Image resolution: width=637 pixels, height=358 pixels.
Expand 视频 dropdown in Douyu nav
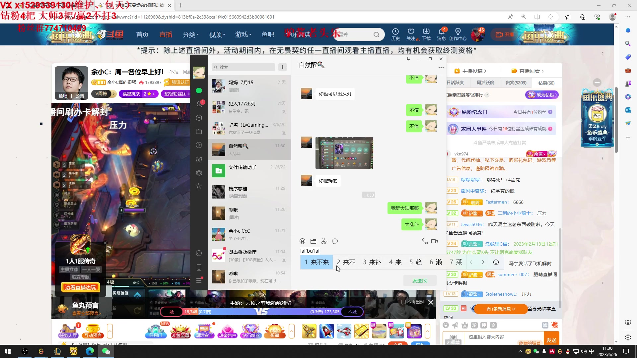point(217,34)
